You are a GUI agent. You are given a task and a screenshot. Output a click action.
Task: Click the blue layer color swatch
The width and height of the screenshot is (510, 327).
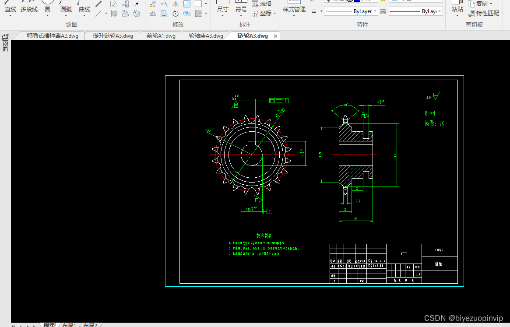357,0
